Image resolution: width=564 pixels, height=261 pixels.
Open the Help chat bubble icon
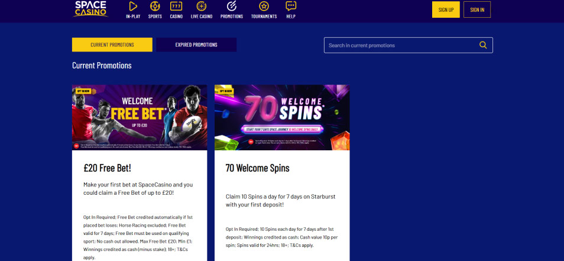[291, 6]
